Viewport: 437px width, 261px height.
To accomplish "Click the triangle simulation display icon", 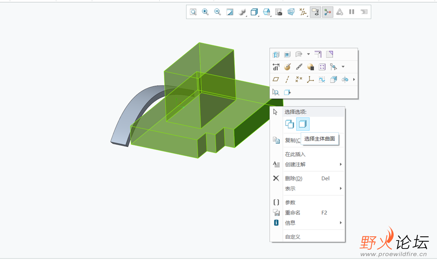I will [339, 12].
